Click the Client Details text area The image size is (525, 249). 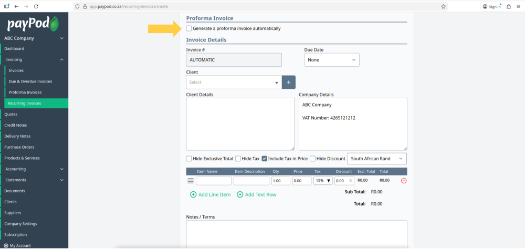[x=240, y=124]
